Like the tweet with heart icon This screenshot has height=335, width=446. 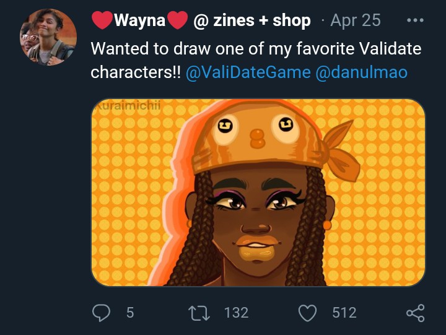point(307,313)
